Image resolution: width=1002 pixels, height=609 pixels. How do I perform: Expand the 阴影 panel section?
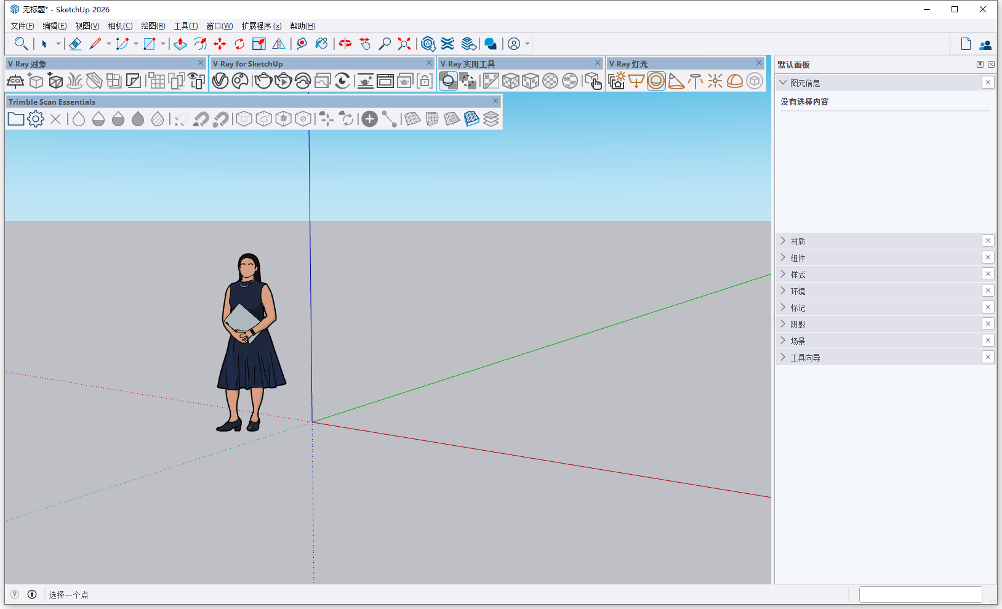pos(798,325)
